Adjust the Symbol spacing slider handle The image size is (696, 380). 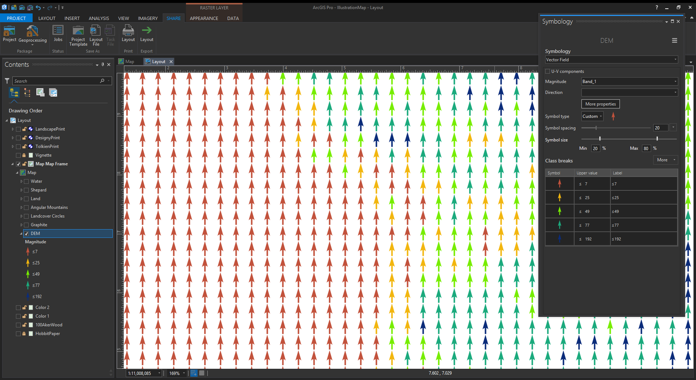pyautogui.click(x=596, y=128)
